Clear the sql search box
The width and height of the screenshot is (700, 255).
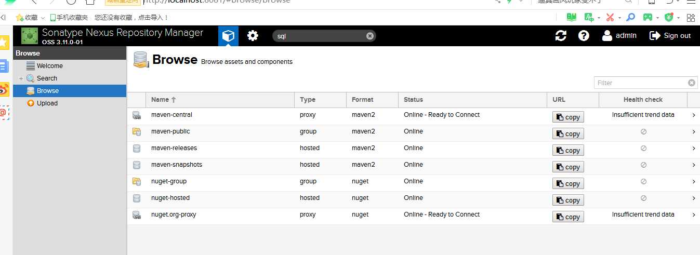click(x=369, y=36)
